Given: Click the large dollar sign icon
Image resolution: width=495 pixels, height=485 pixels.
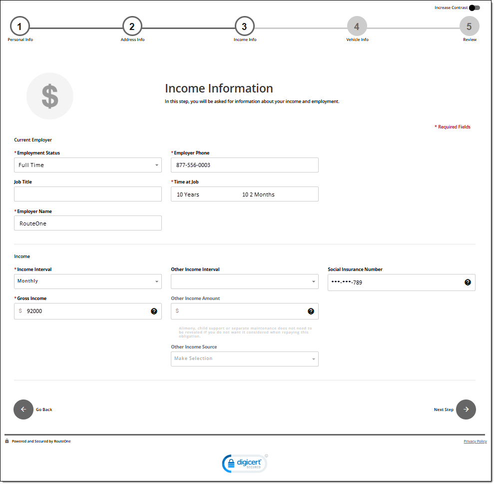Looking at the screenshot, I should click(50, 96).
